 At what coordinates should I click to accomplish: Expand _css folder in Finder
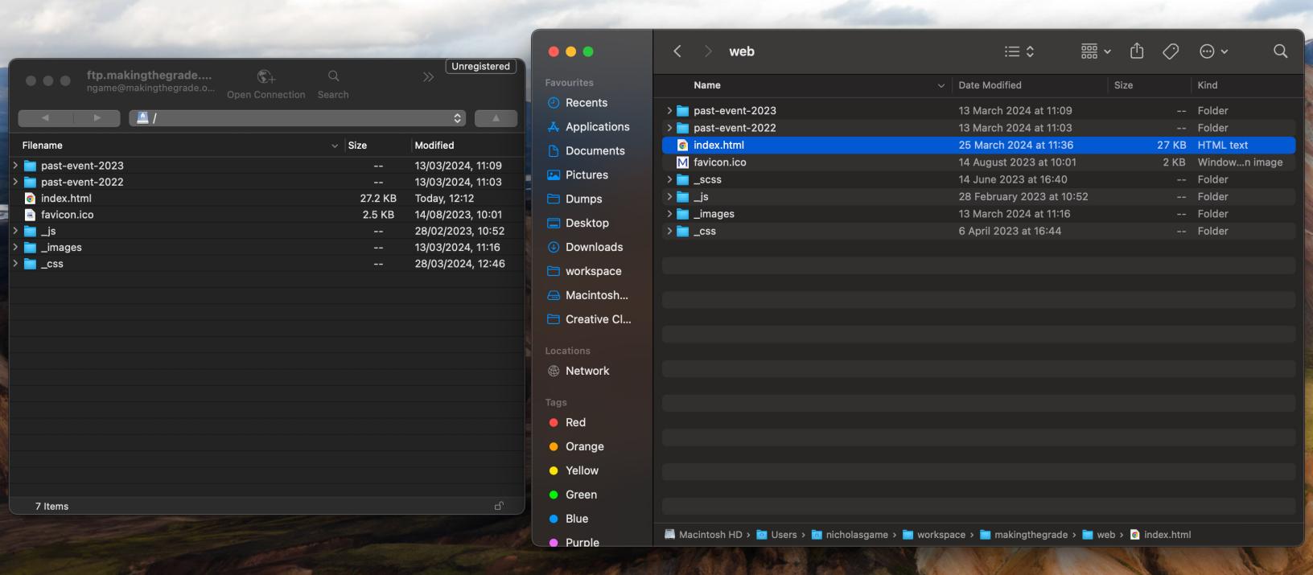669,232
